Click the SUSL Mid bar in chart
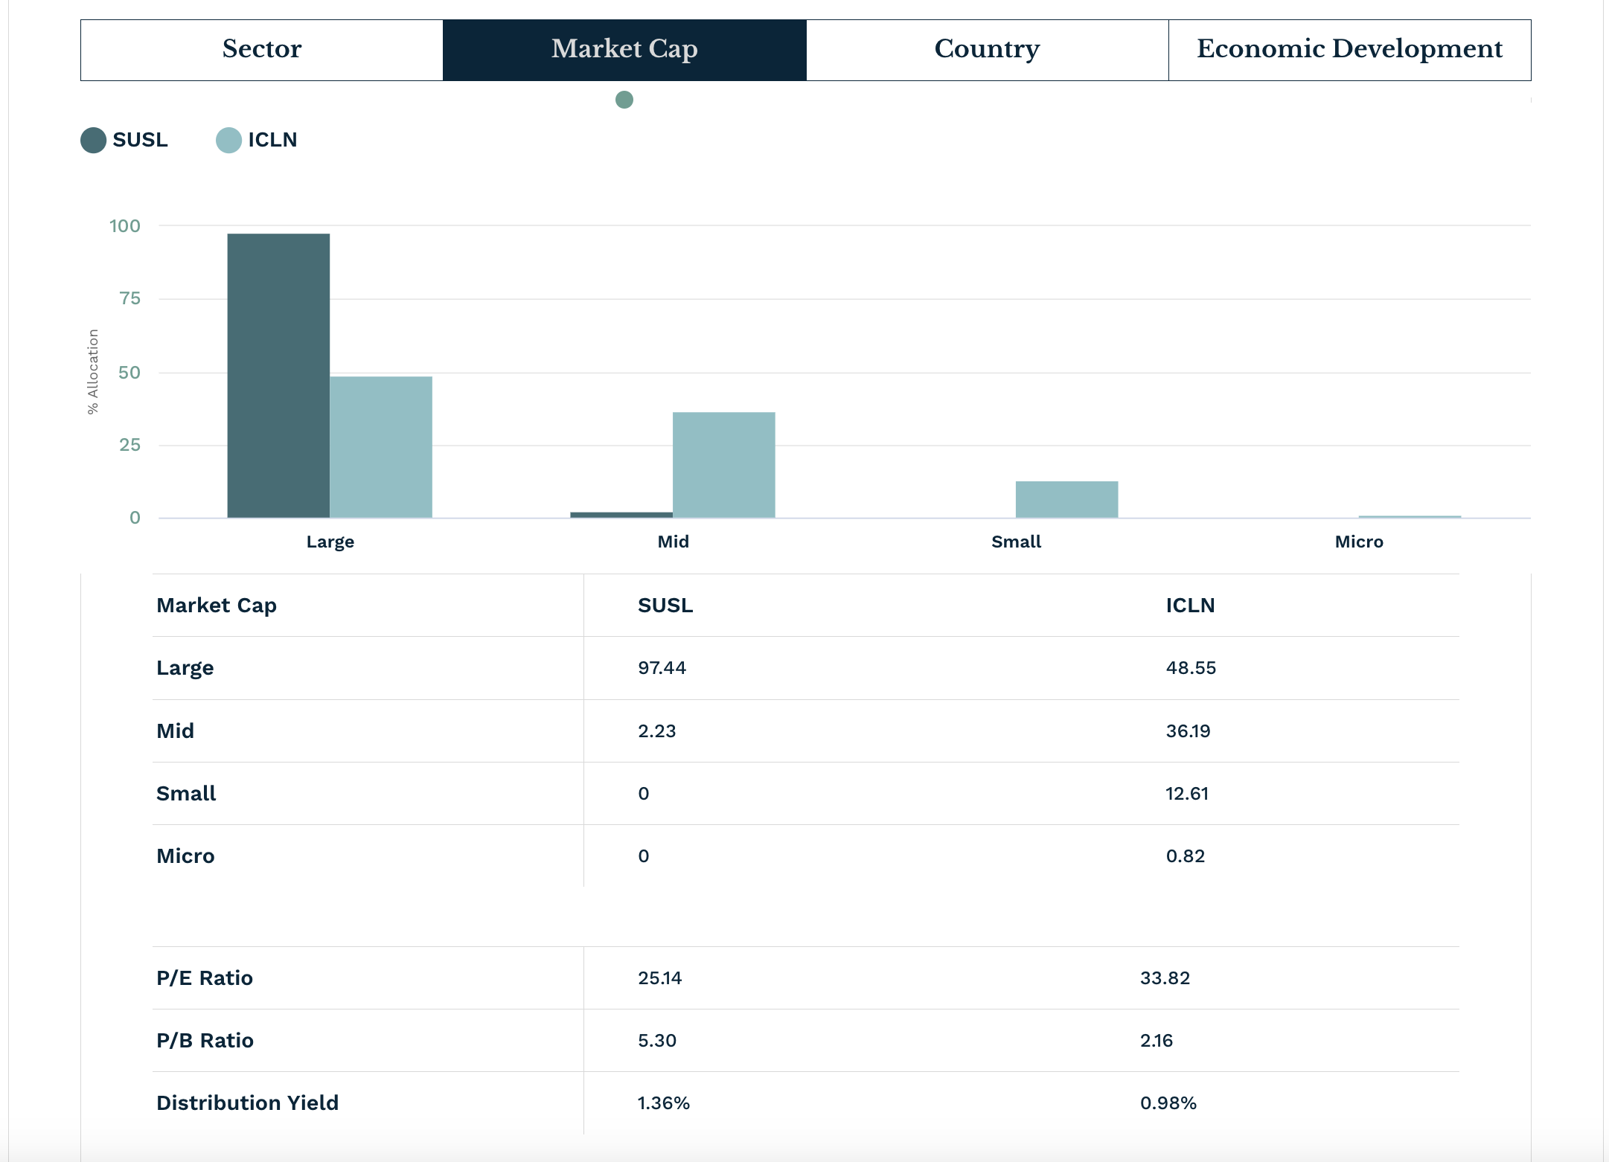Viewport: 1609px width, 1162px height. tap(621, 515)
